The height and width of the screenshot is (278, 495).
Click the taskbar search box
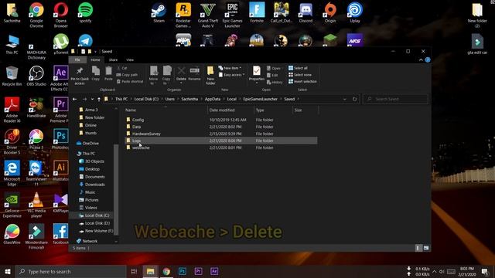(70, 271)
